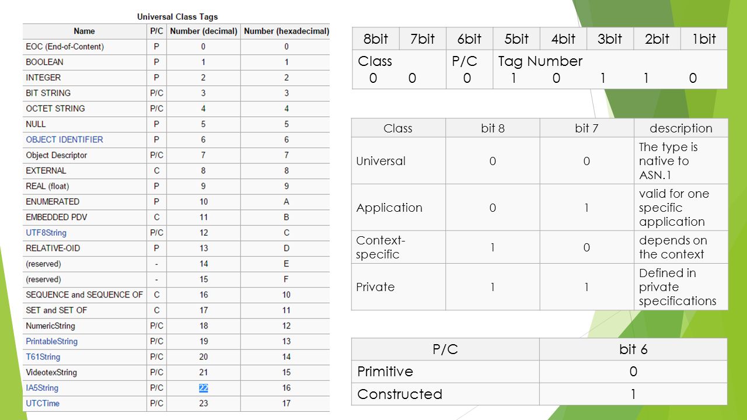Follow the UTCTime link
The width and height of the screenshot is (747, 420).
[43, 403]
